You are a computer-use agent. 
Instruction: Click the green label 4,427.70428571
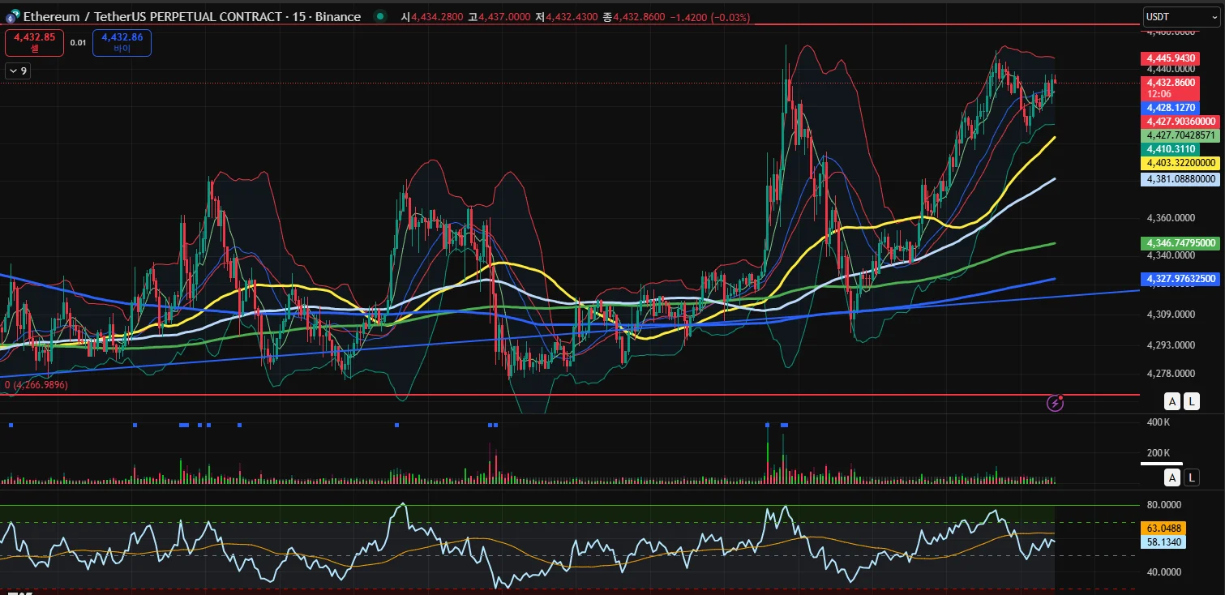tap(1181, 135)
